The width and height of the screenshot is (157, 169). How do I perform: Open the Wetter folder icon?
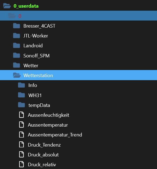coord(16,65)
